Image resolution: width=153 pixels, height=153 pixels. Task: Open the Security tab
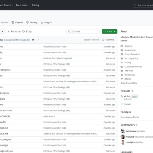coord(32,22)
